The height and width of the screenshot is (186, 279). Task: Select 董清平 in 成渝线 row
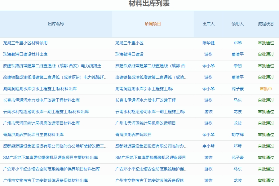coord(237,77)
